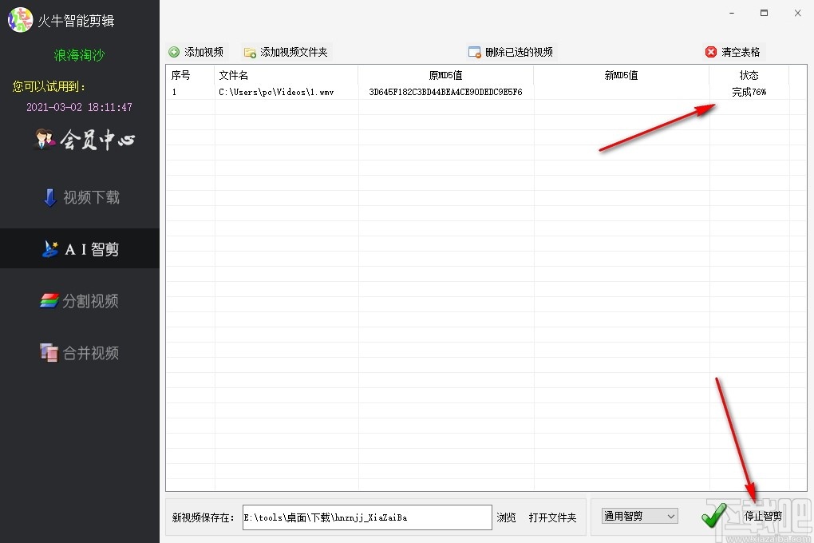The image size is (814, 543).
Task: Click the 浏览 browse button
Action: tap(506, 517)
